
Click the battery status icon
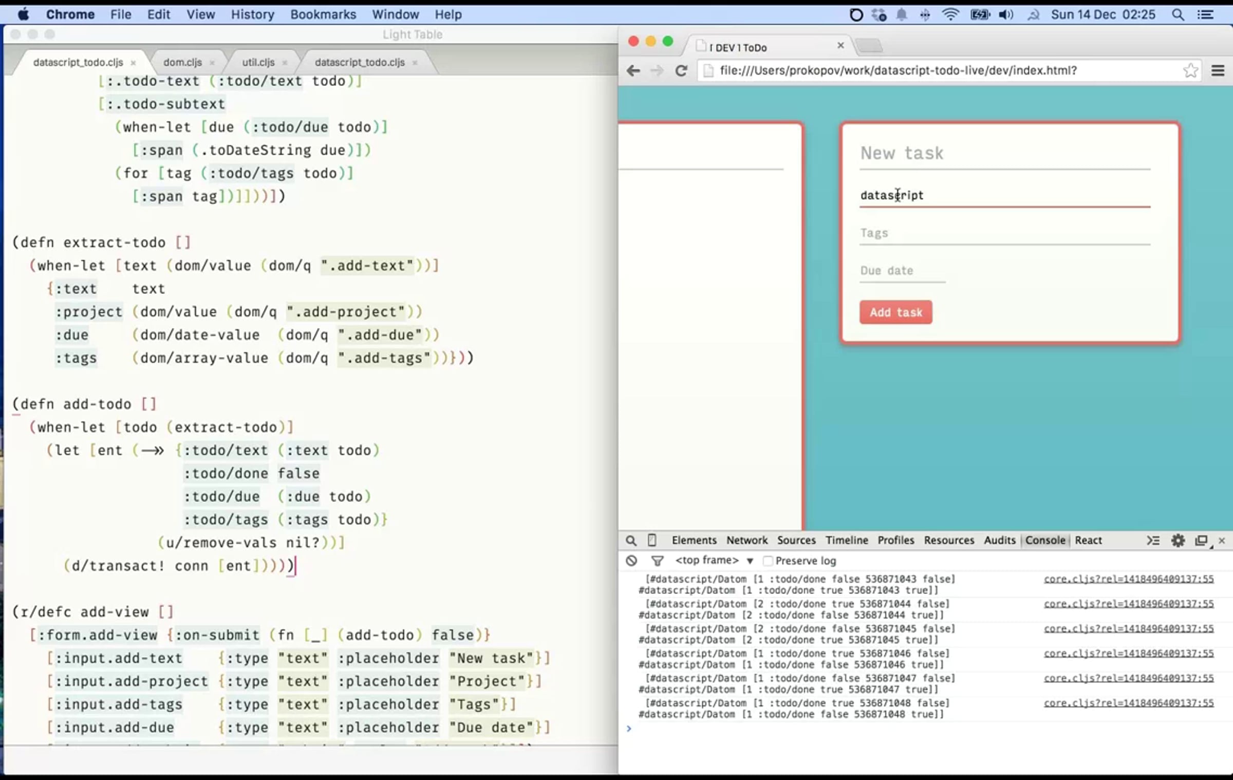point(980,14)
